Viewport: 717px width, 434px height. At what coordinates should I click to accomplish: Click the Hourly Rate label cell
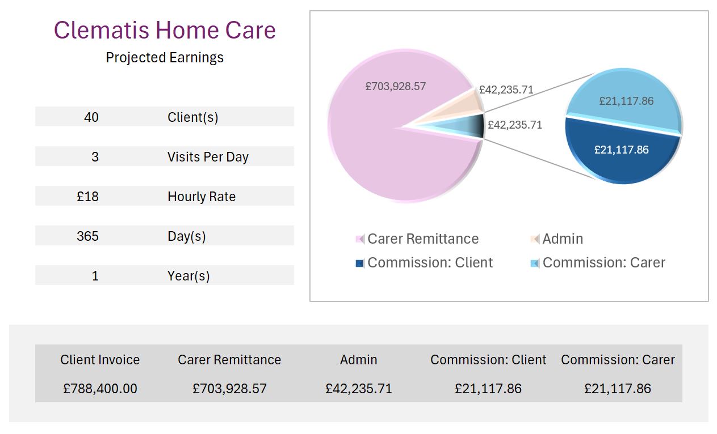click(x=202, y=197)
